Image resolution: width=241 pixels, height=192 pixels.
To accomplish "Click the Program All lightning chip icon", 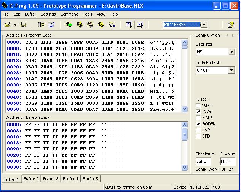I will (80, 25).
